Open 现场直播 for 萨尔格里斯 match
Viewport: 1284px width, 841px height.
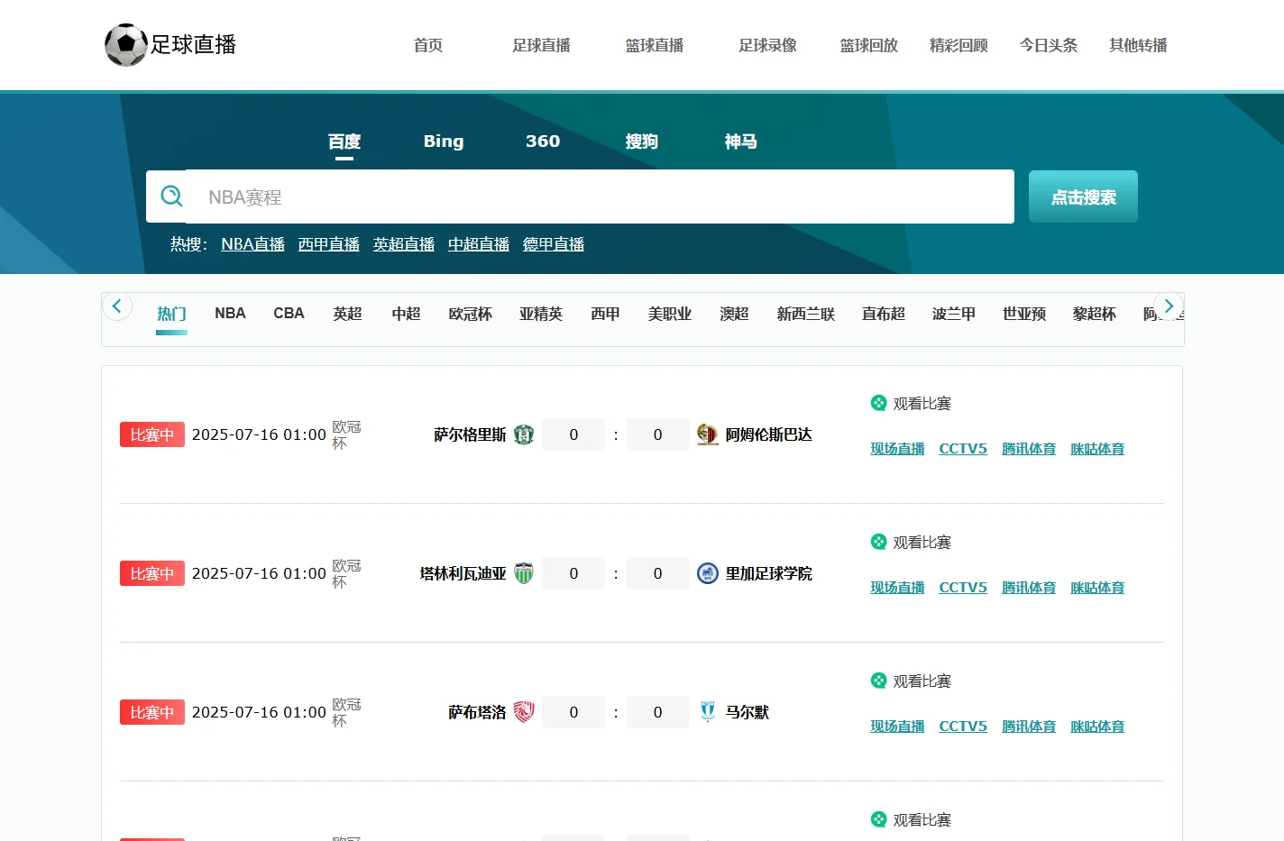point(897,449)
